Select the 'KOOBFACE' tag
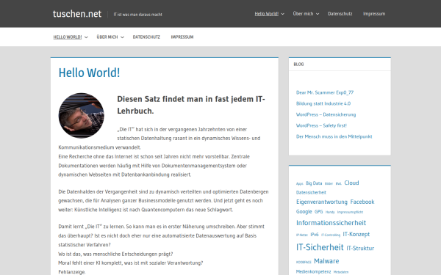Viewport: 441px width, 275px height. pos(304,263)
